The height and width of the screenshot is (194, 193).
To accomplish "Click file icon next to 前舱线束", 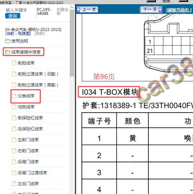I will [14, 63].
